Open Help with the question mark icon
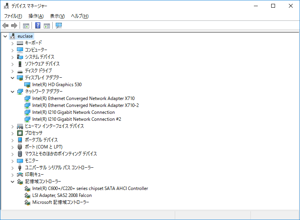The image size is (300, 220). coord(38,25)
